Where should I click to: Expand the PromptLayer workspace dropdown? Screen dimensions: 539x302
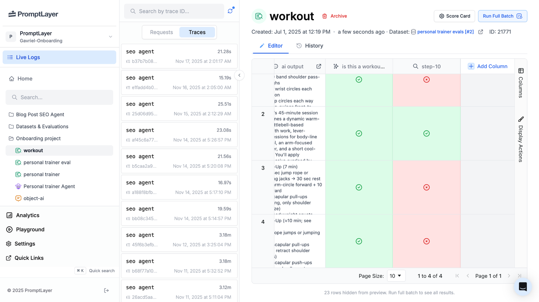point(110,37)
